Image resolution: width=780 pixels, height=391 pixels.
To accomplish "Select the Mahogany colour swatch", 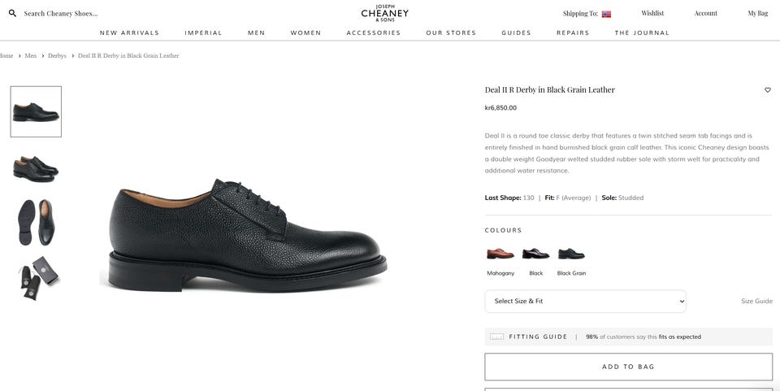I will [500, 254].
